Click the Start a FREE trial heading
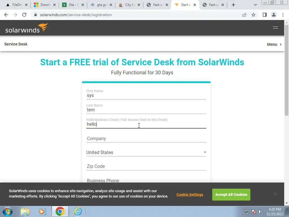Image resolution: width=289 pixels, height=217 pixels. pos(142,62)
